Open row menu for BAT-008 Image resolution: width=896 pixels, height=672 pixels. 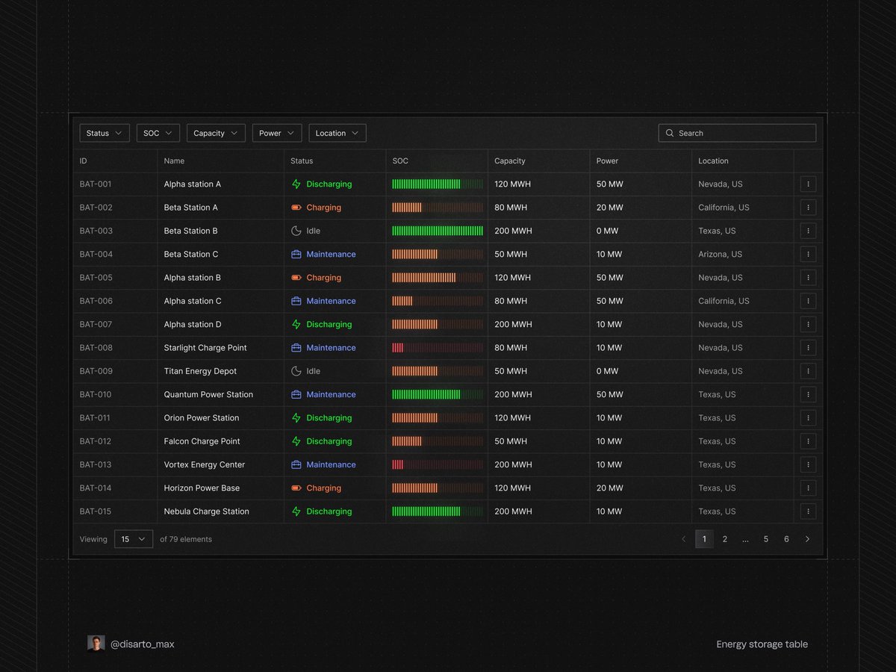point(808,348)
